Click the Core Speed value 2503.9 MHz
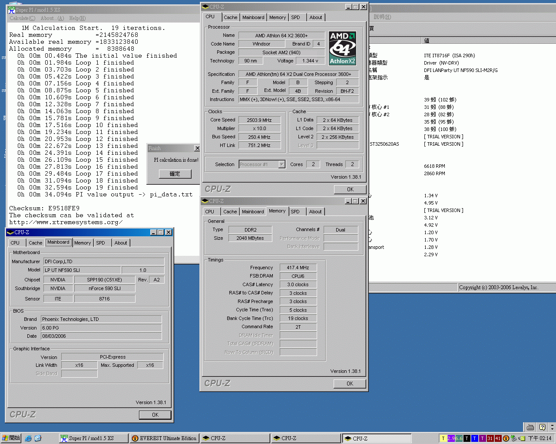 click(259, 120)
